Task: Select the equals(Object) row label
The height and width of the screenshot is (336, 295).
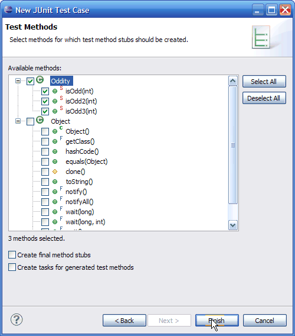Action: pyautogui.click(x=87, y=161)
